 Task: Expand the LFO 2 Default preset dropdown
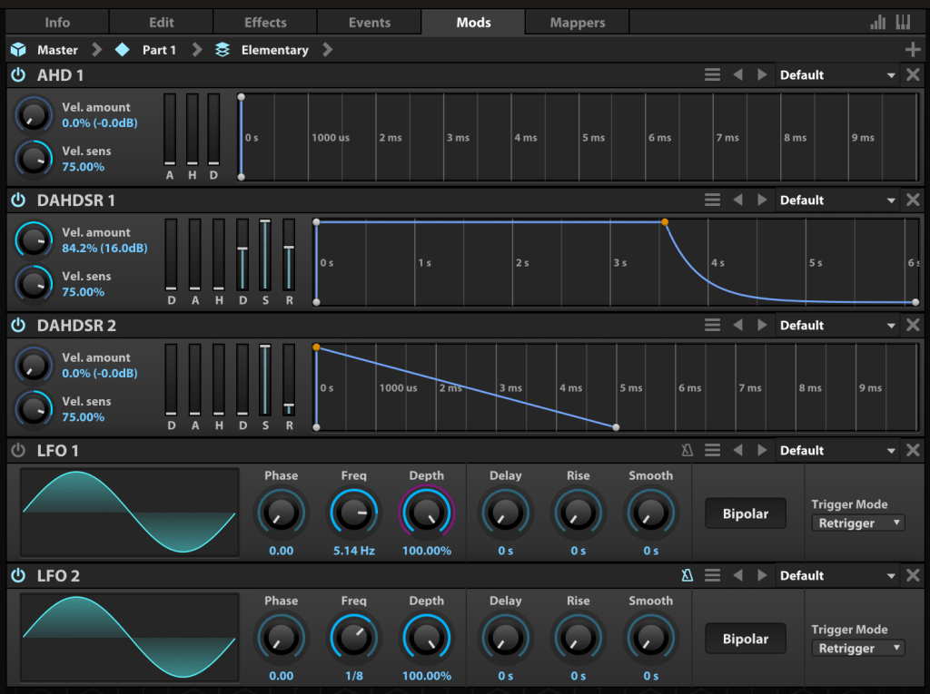(x=837, y=576)
